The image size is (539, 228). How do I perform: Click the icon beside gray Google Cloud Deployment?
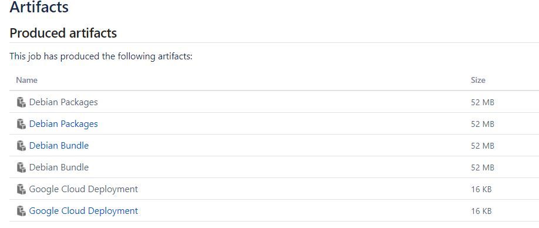point(21,189)
